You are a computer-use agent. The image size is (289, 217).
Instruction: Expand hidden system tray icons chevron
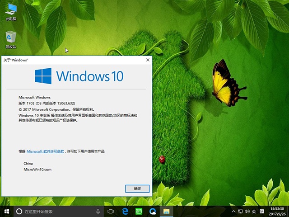(x=233, y=212)
